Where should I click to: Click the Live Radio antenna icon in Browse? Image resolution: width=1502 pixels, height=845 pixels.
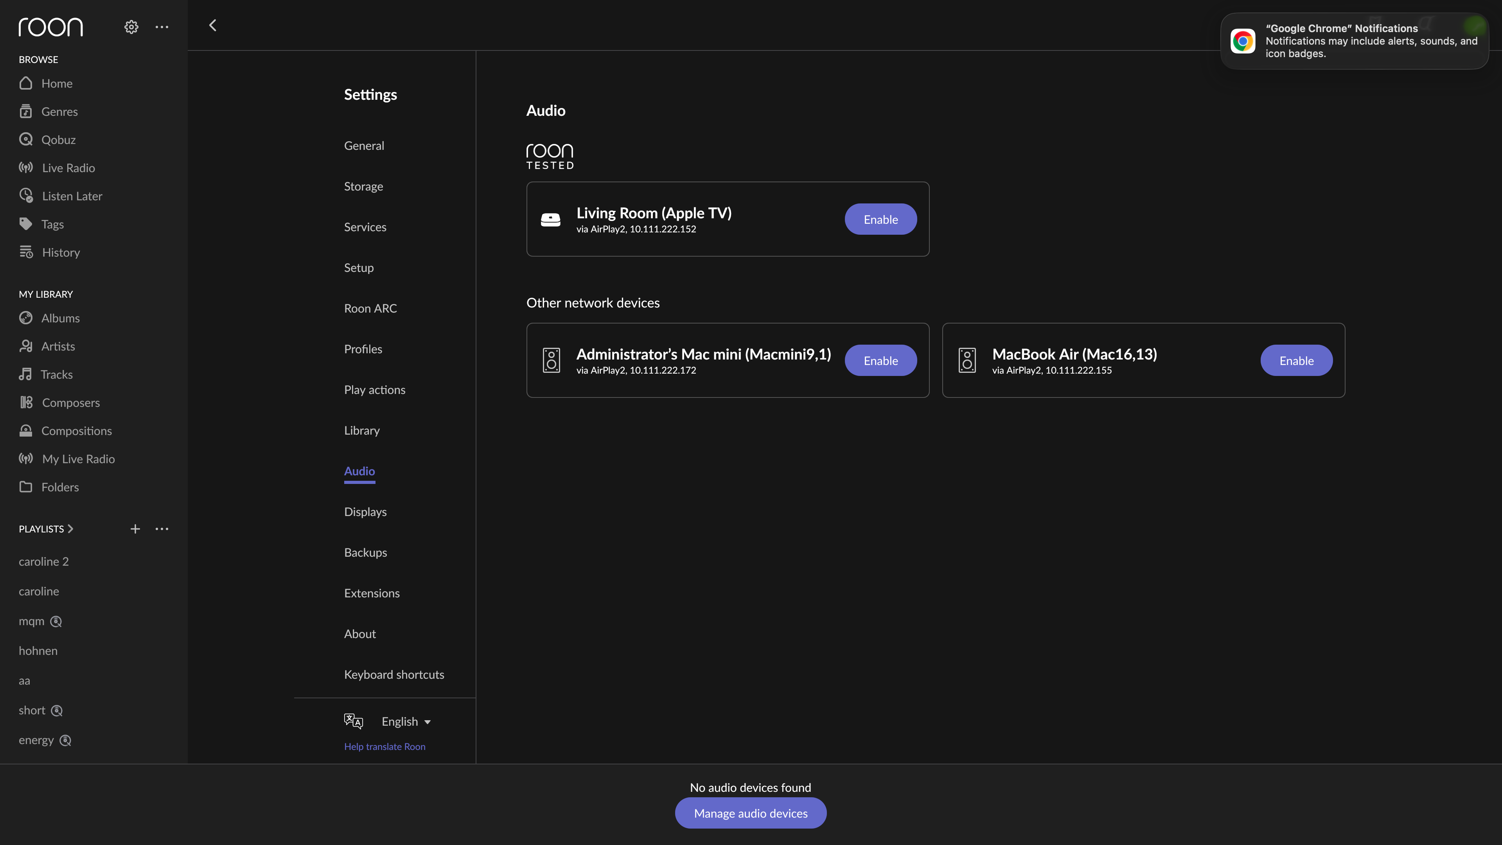pyautogui.click(x=26, y=168)
